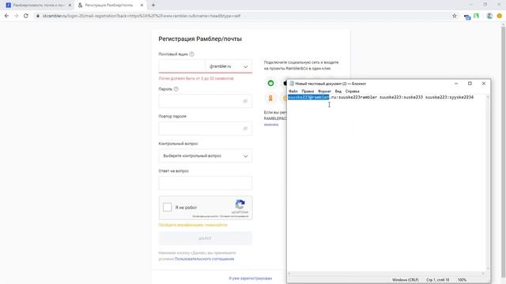The height and width of the screenshot is (284, 506).
Task: Open the Chrome profile avatar
Action: 489,16
